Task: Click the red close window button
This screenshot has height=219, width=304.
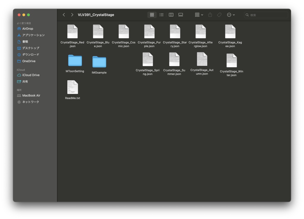Action: click(19, 15)
